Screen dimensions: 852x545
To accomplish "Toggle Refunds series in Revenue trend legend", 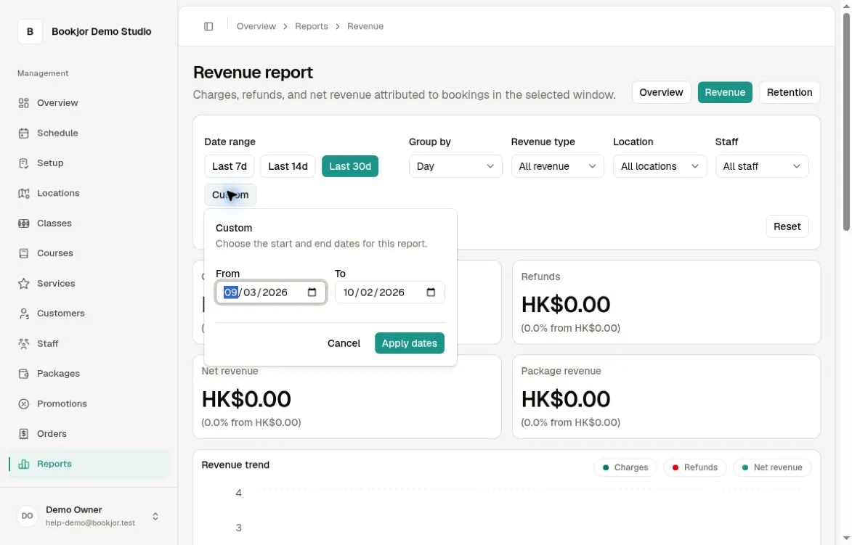I will (x=695, y=467).
